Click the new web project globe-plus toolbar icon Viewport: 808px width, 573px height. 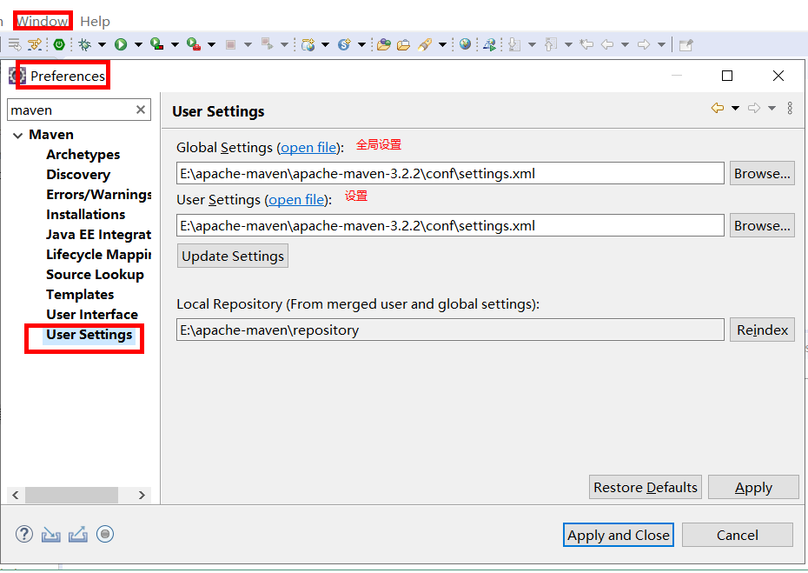[x=308, y=45]
